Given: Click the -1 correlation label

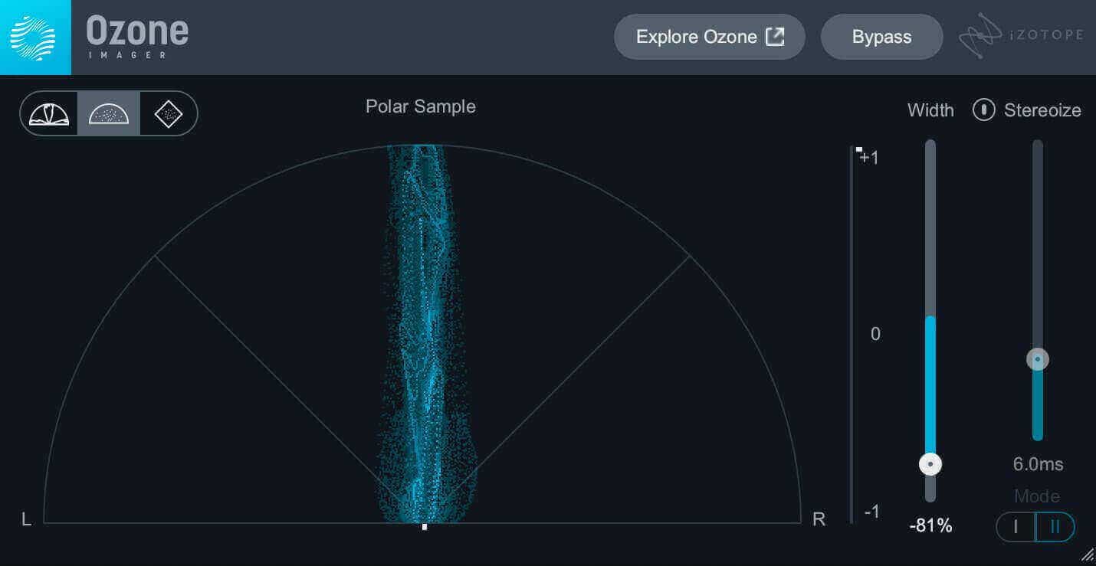Looking at the screenshot, I should click(x=871, y=512).
